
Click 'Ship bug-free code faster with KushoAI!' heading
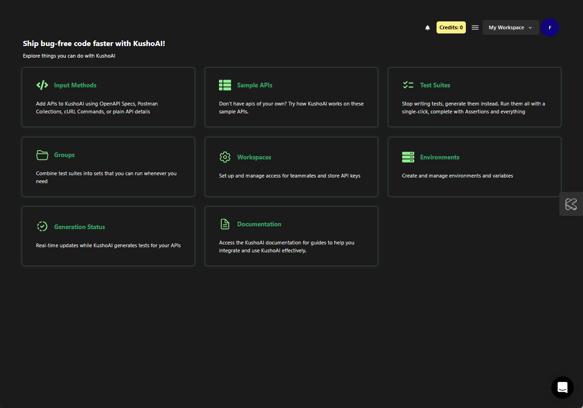pos(94,44)
